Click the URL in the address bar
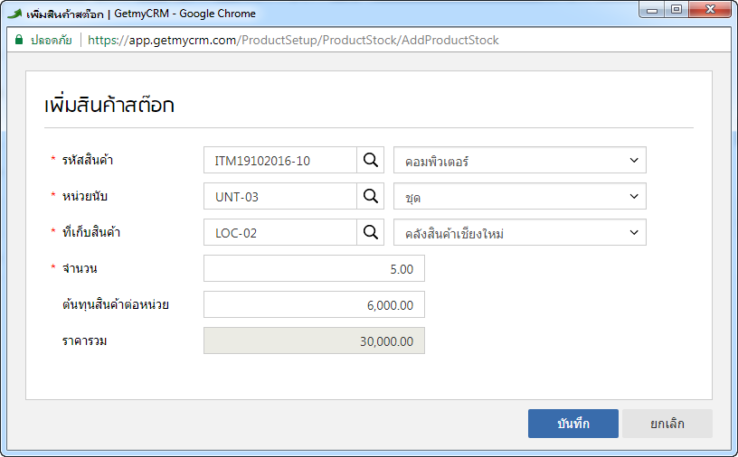The image size is (738, 457). [293, 40]
